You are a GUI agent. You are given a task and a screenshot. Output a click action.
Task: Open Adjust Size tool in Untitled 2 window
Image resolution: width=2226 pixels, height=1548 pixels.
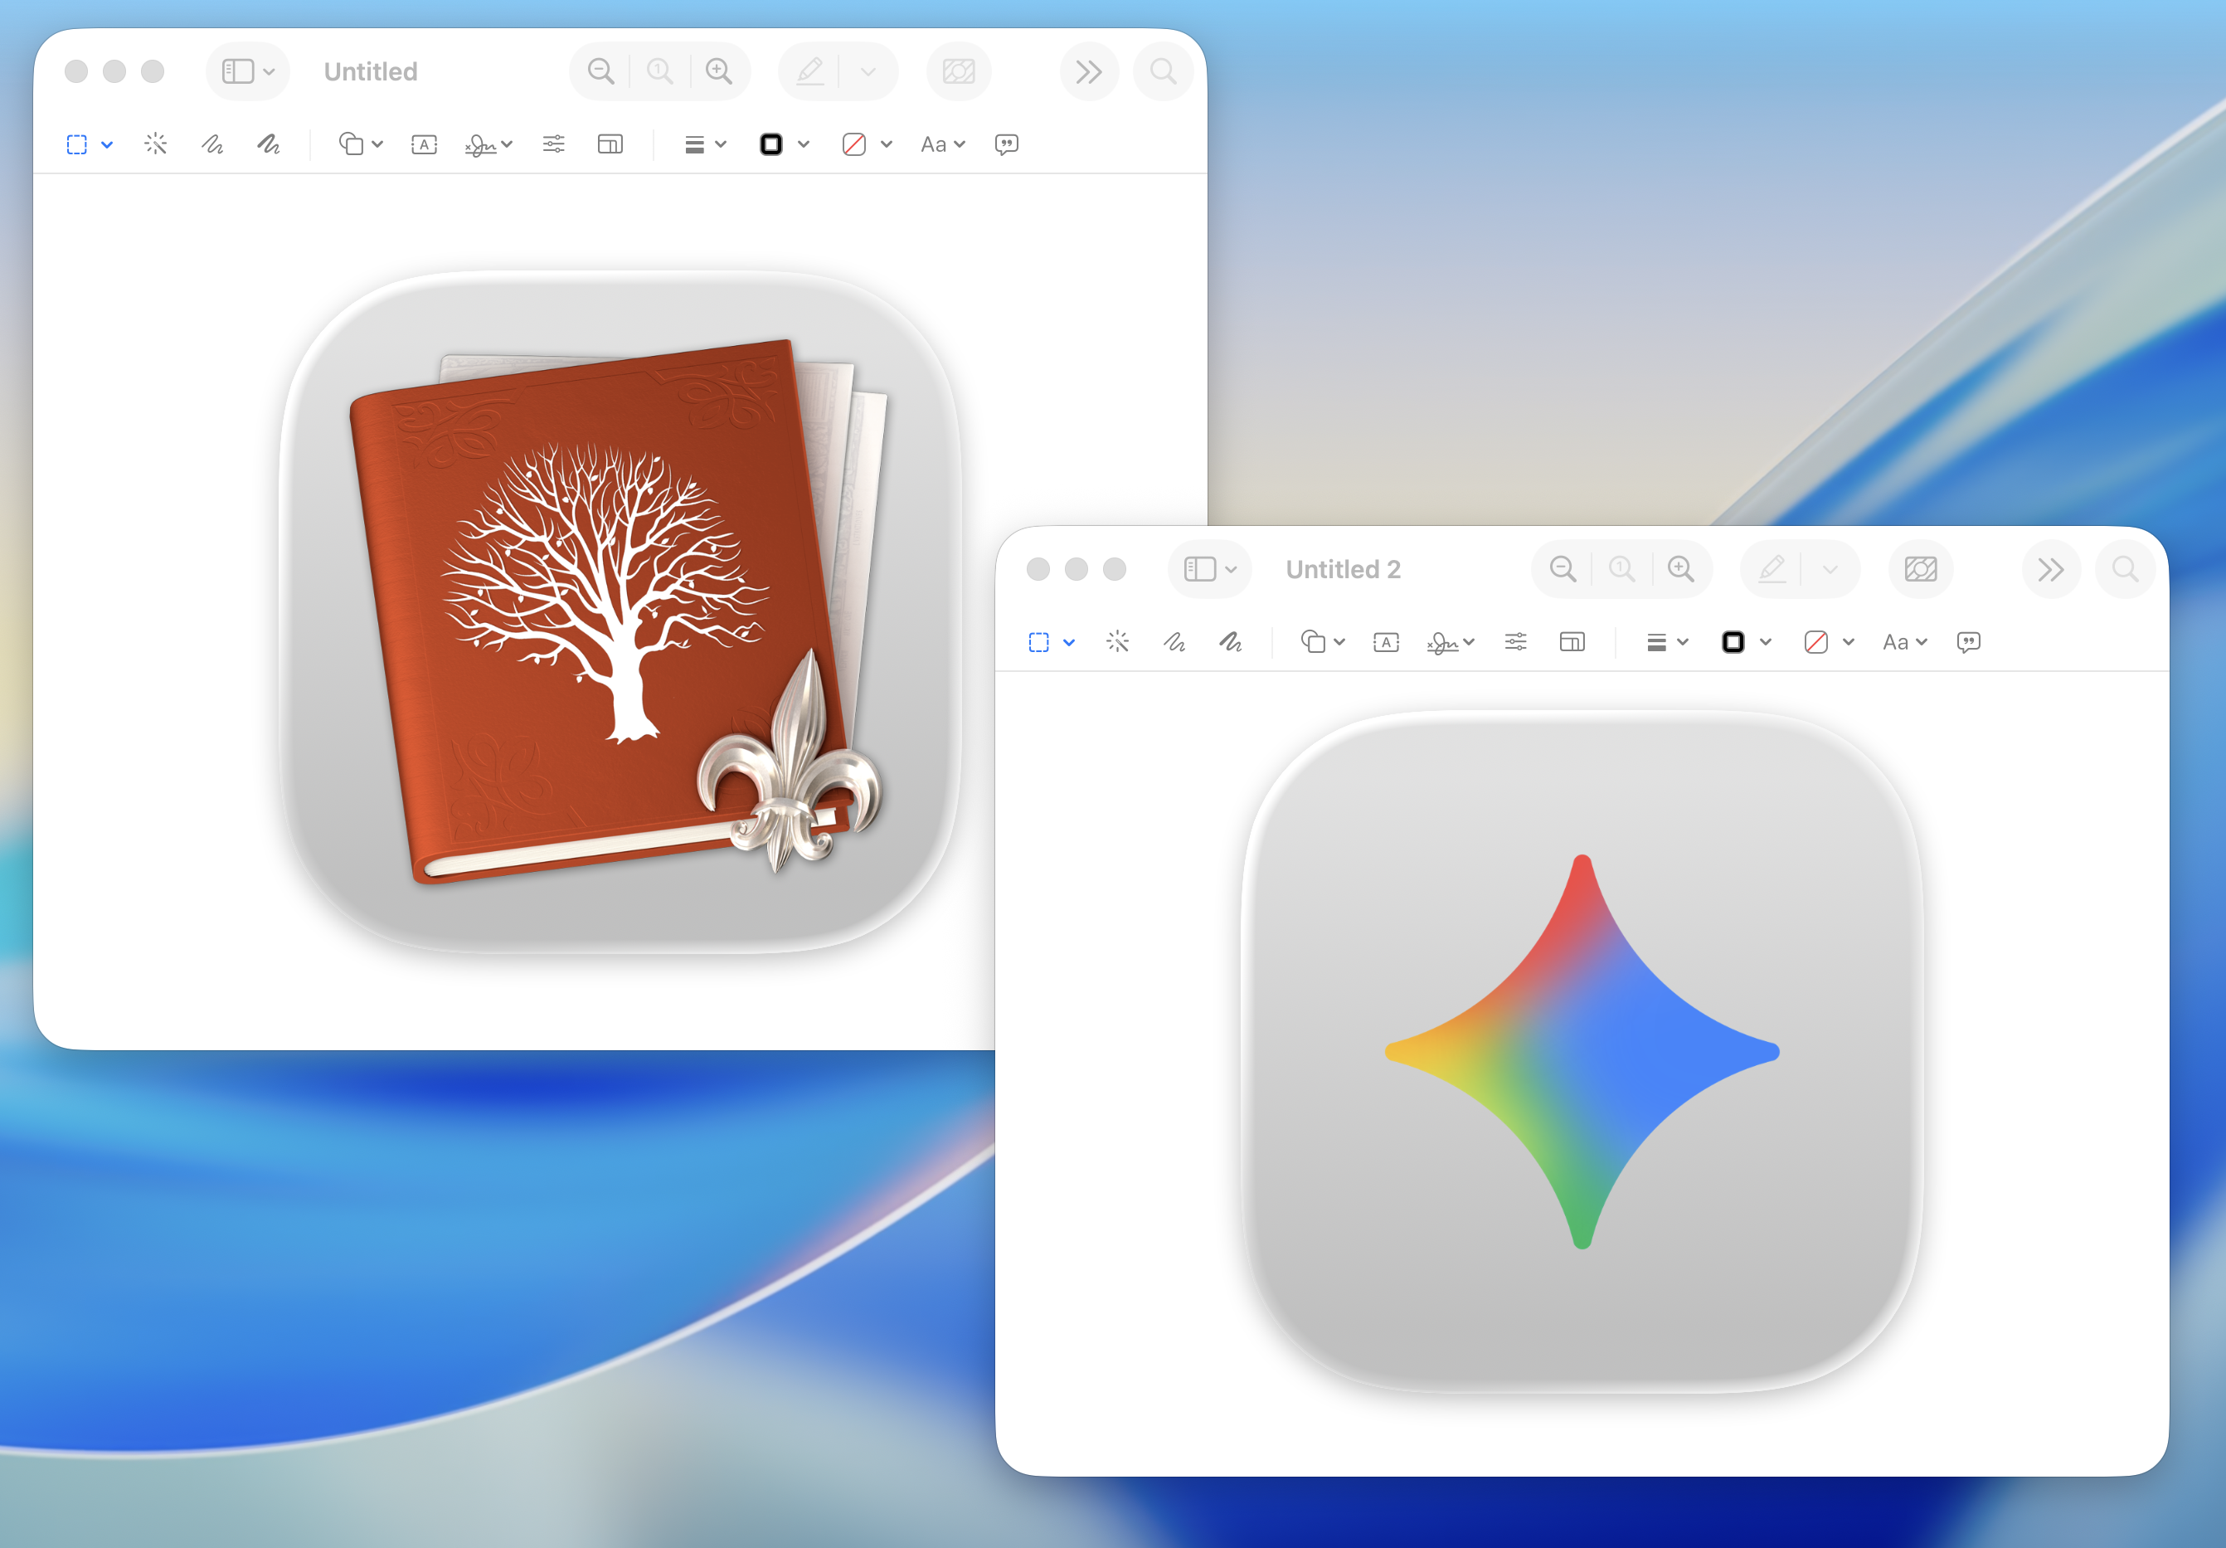click(x=1572, y=642)
